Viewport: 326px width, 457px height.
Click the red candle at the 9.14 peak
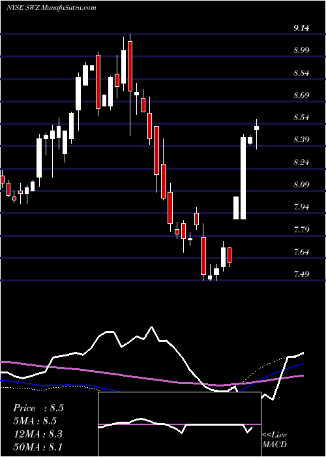pos(130,66)
